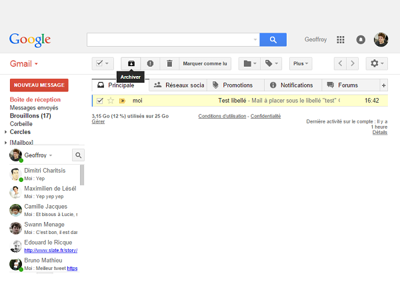
Task: Open chat with Edouard le Ricque
Action: pyautogui.click(x=45, y=246)
